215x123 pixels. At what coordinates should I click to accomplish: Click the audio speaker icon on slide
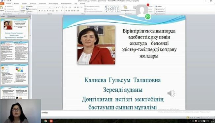point(171,93)
